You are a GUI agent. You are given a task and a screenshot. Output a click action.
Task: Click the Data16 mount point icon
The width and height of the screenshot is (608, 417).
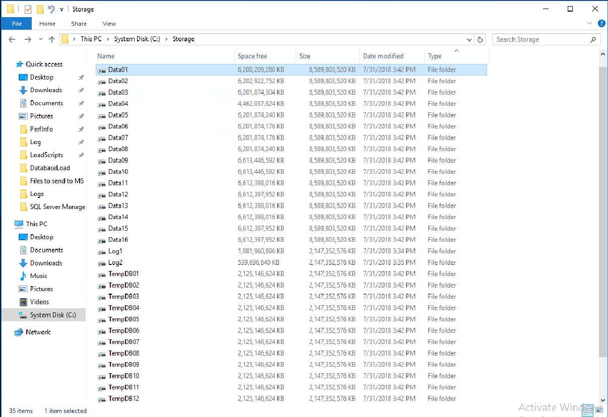[102, 240]
